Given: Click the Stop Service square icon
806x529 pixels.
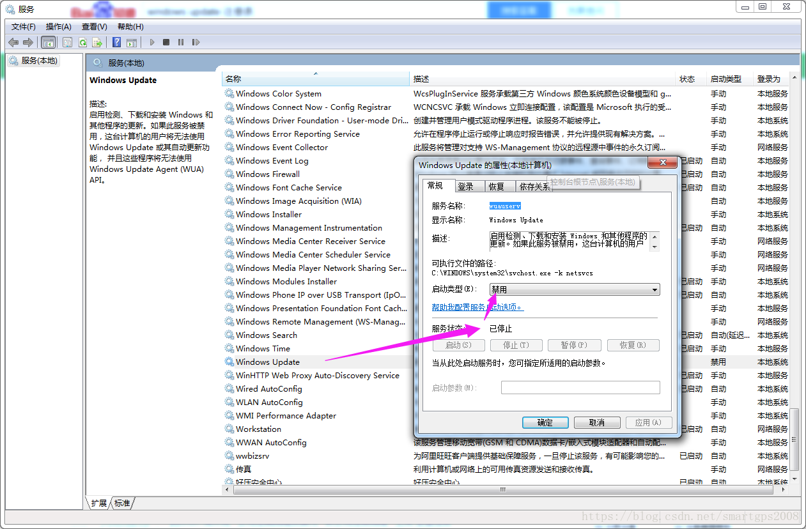Looking at the screenshot, I should pyautogui.click(x=166, y=42).
